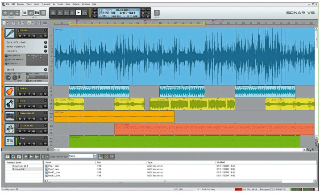The width and height of the screenshot is (320, 193).
Task: Open the send destination Master dropdown
Action: coord(46,77)
